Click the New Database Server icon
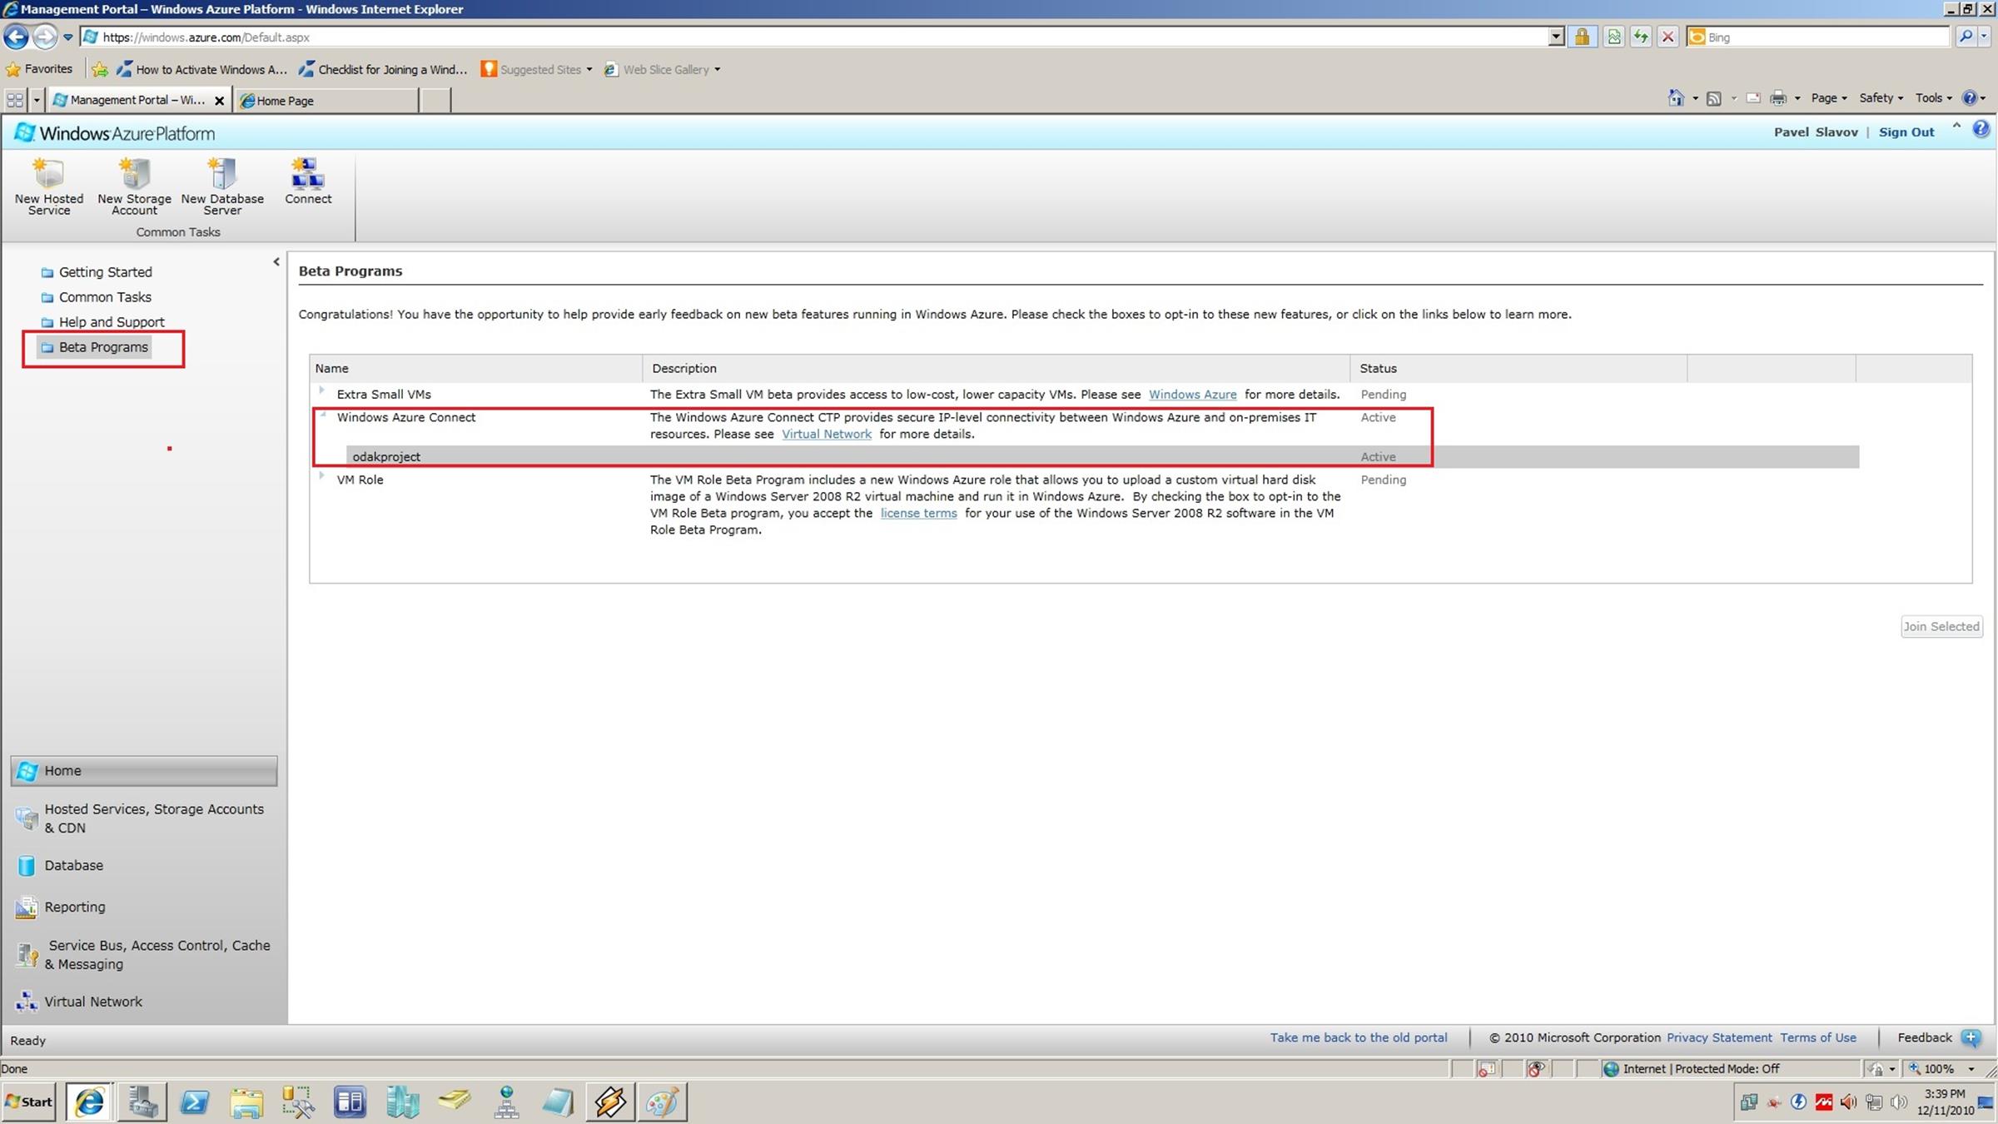This screenshot has height=1124, width=1998. [x=222, y=176]
